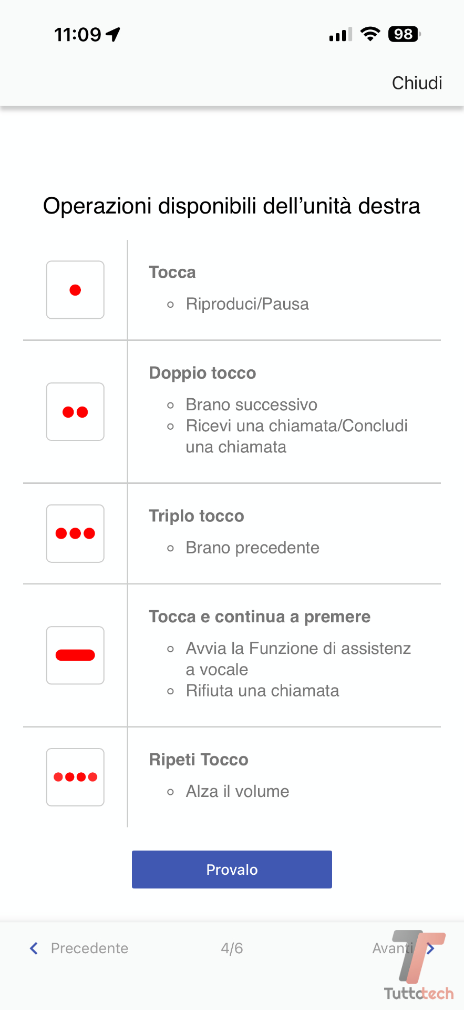Tap the single-dot Tocca gesture icon
This screenshot has width=464, height=1010.
coord(75,290)
